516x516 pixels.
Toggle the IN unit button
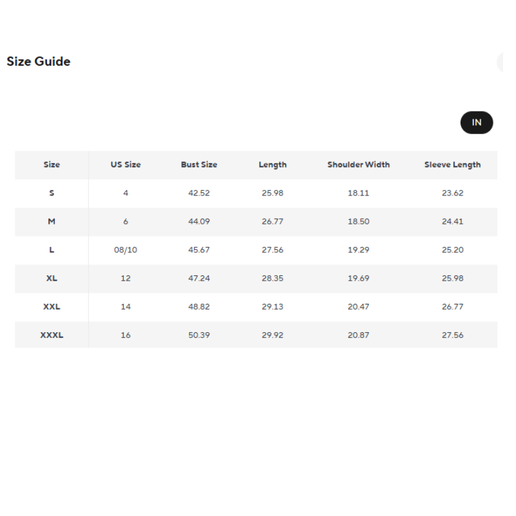476,123
